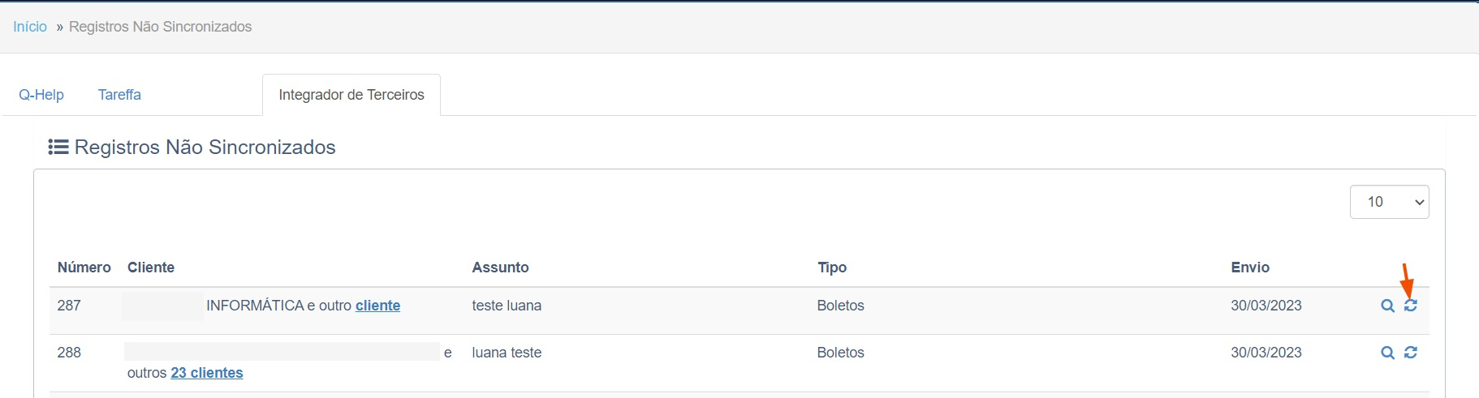
Task: Click the Tipo column header
Action: click(832, 267)
